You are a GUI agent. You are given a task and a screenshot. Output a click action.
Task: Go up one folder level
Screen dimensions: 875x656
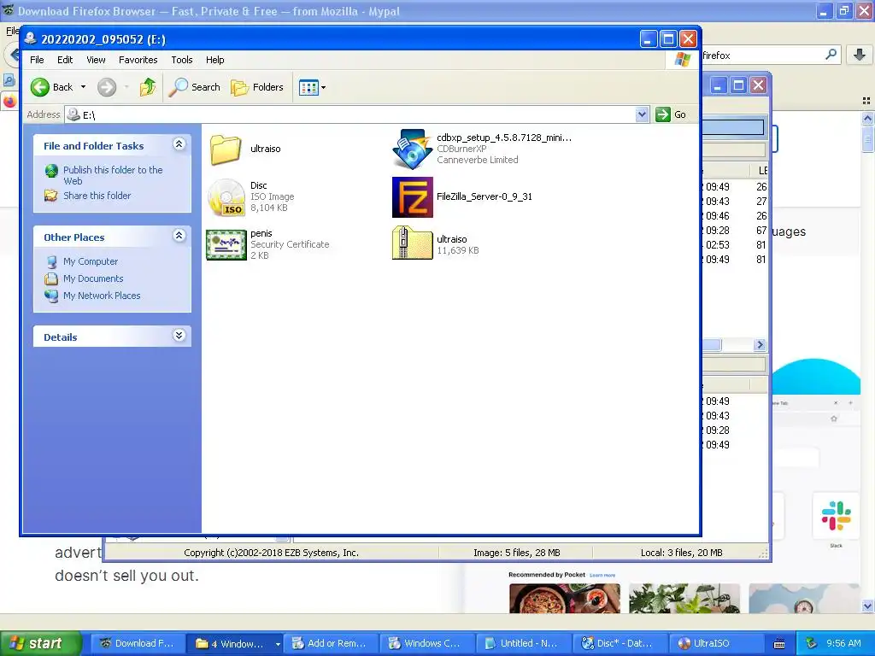(147, 87)
